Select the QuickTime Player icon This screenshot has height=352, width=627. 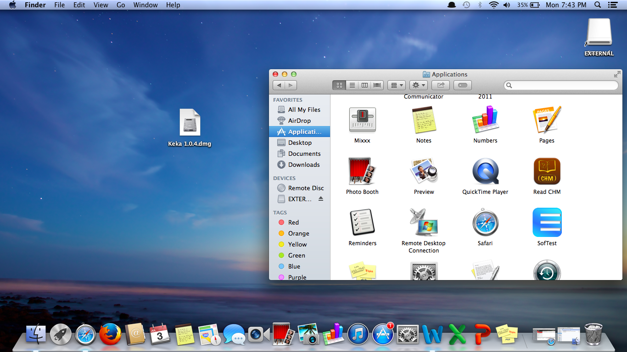pyautogui.click(x=485, y=172)
